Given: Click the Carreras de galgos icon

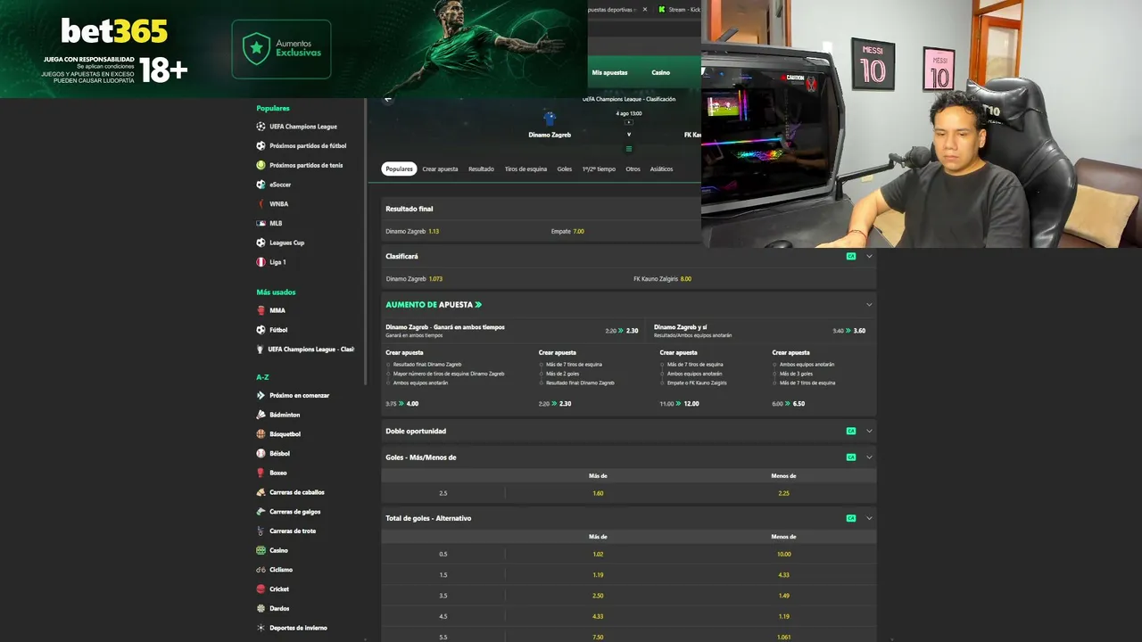Looking at the screenshot, I should 261,512.
